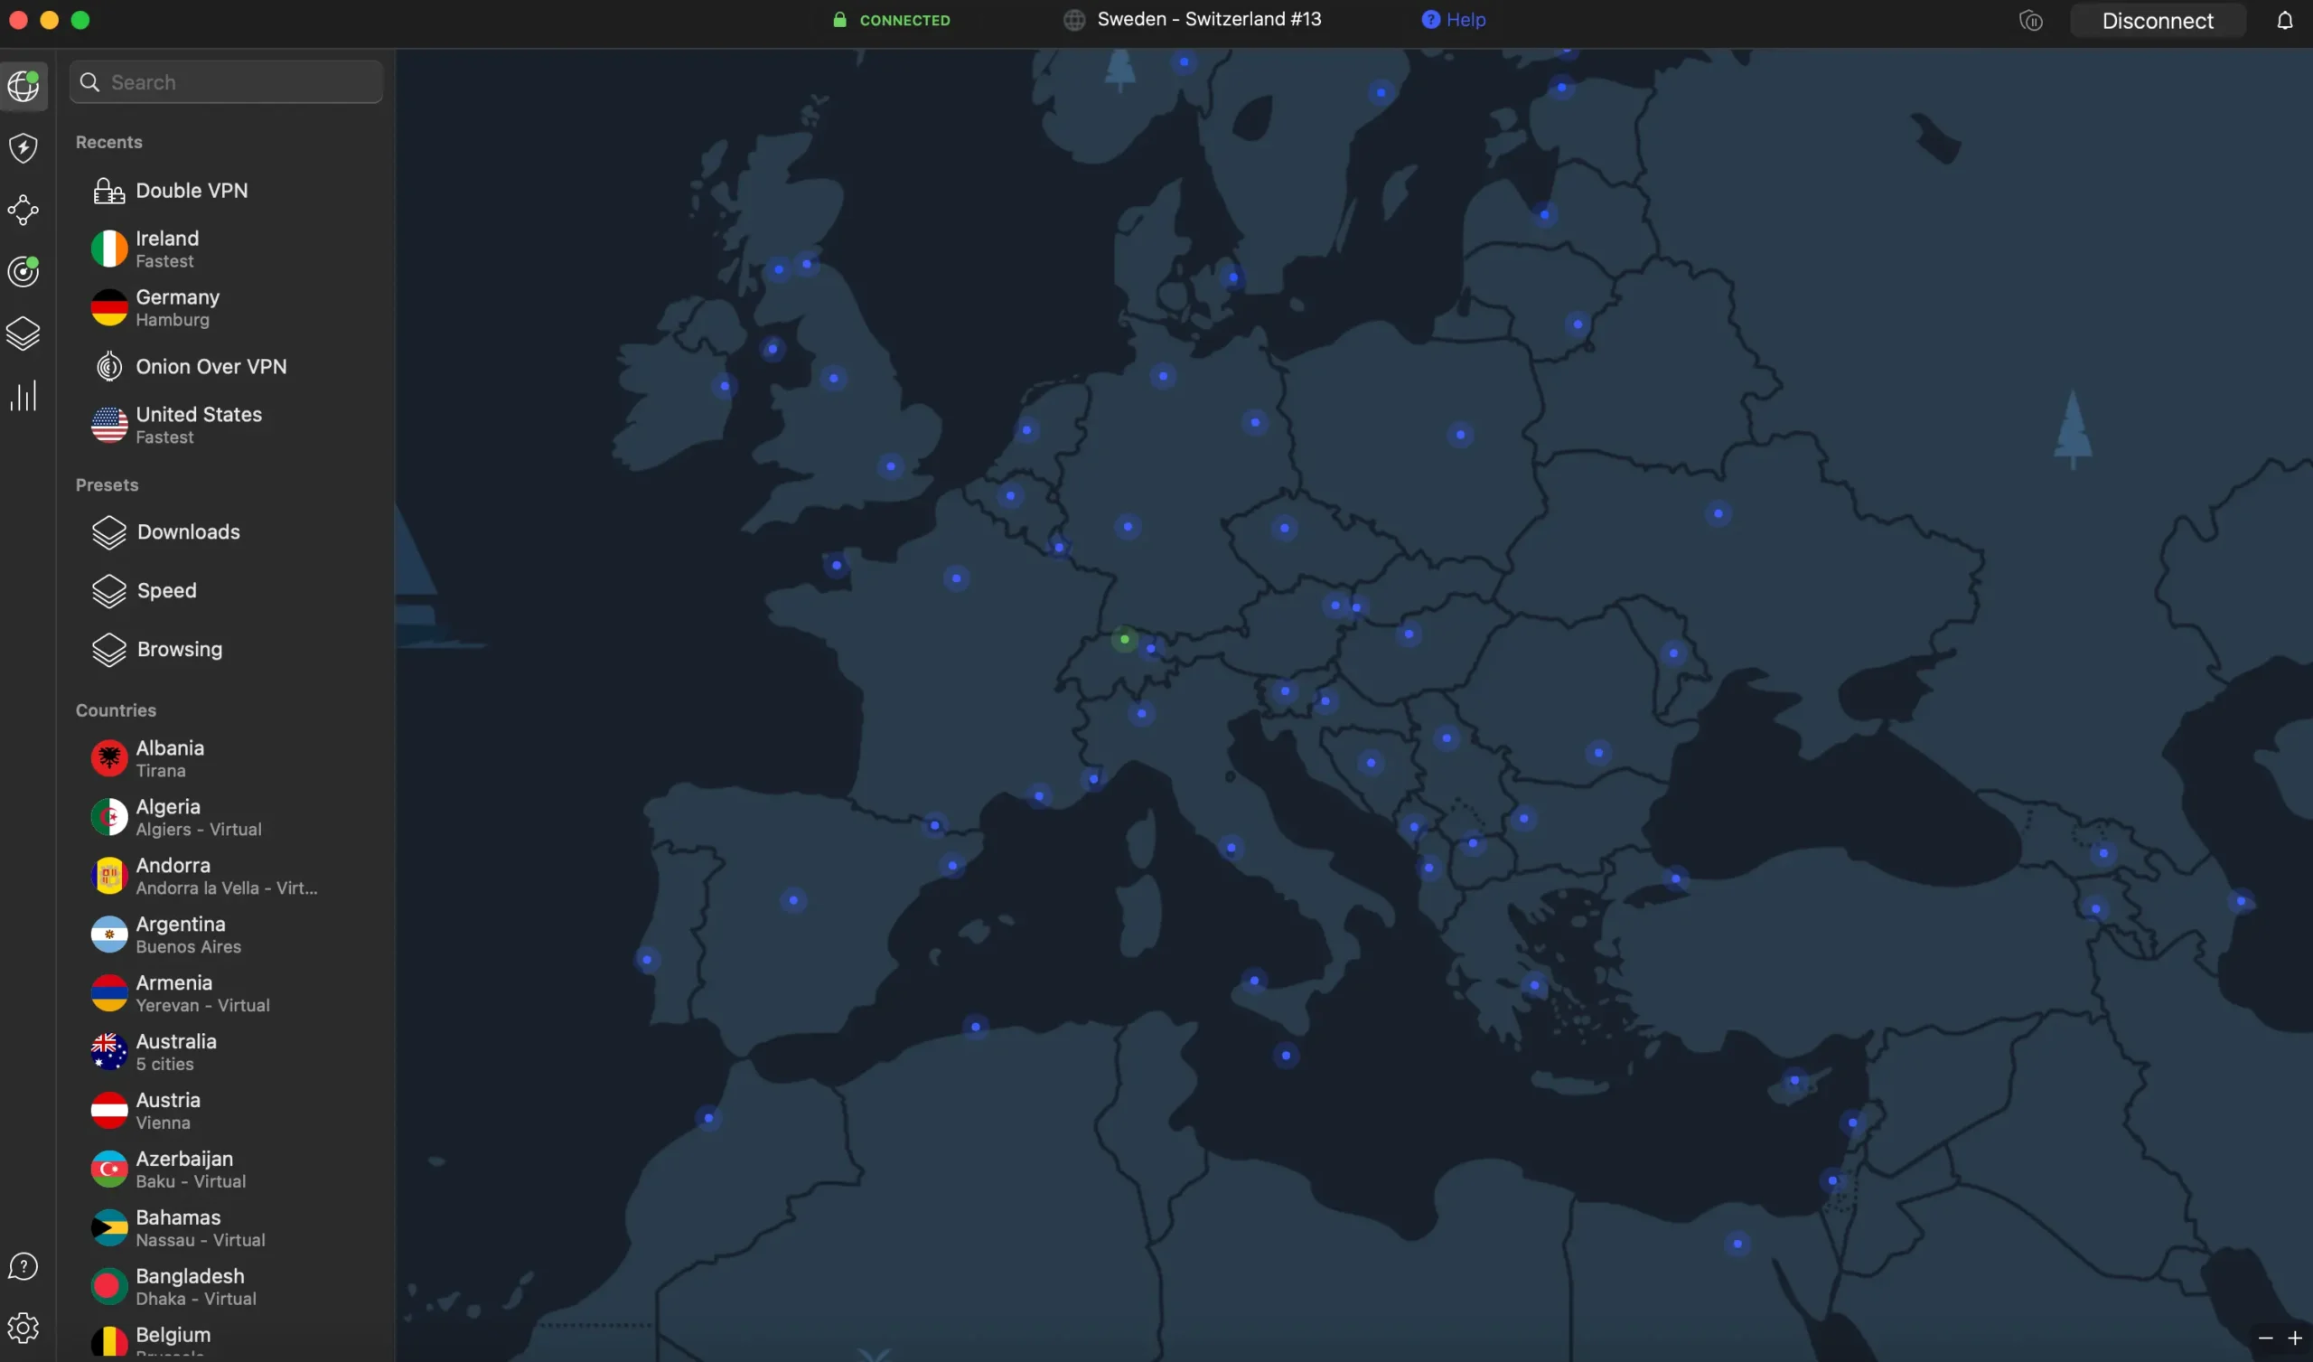Click the Australia flag icon
The width and height of the screenshot is (2313, 1362).
click(x=109, y=1053)
